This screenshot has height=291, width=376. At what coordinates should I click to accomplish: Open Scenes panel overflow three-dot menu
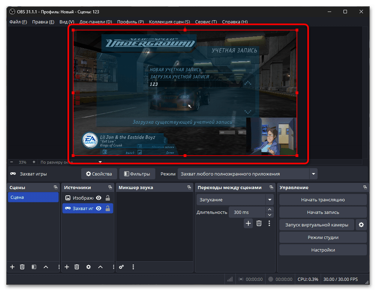tap(59, 267)
